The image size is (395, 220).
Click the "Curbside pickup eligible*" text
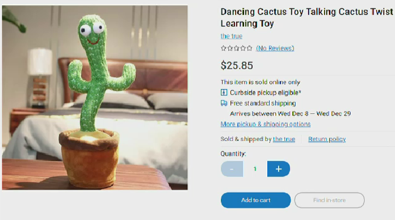(x=266, y=93)
